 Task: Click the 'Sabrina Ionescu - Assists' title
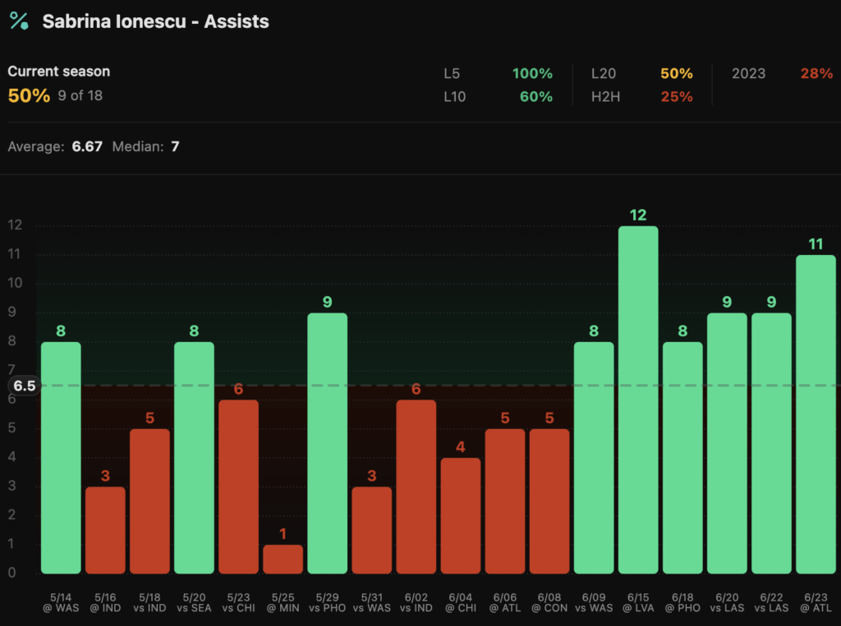tap(155, 21)
